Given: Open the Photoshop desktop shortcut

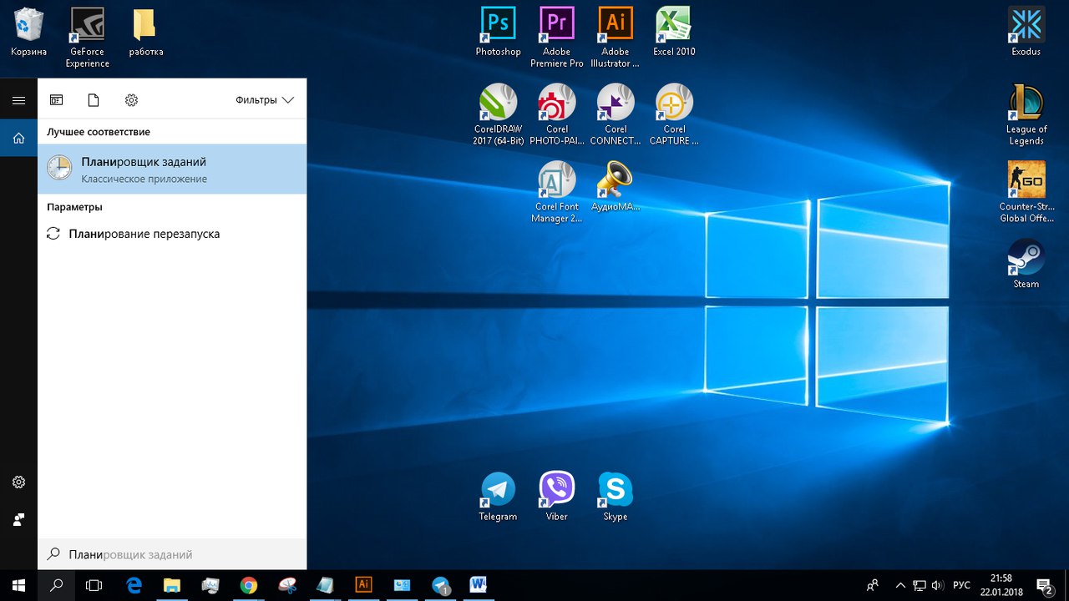Looking at the screenshot, I should pos(499,32).
